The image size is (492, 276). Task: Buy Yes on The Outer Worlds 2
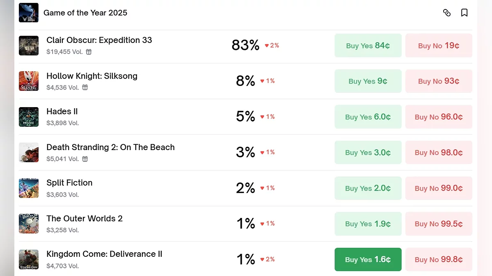pyautogui.click(x=368, y=224)
